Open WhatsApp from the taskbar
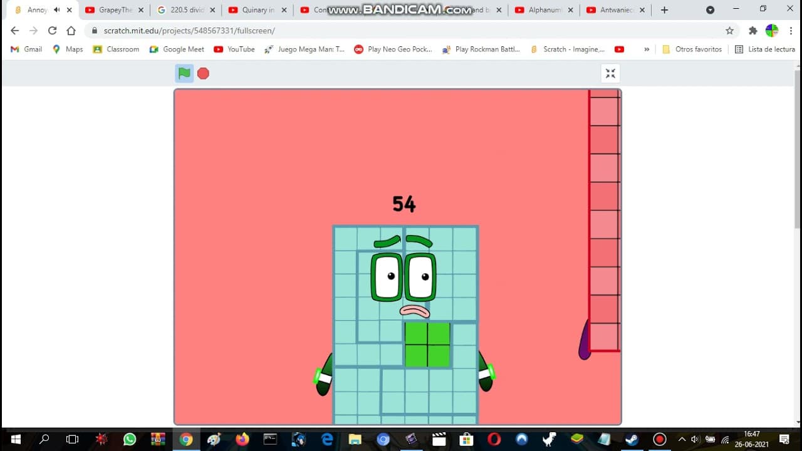This screenshot has width=802, height=451. 130,439
